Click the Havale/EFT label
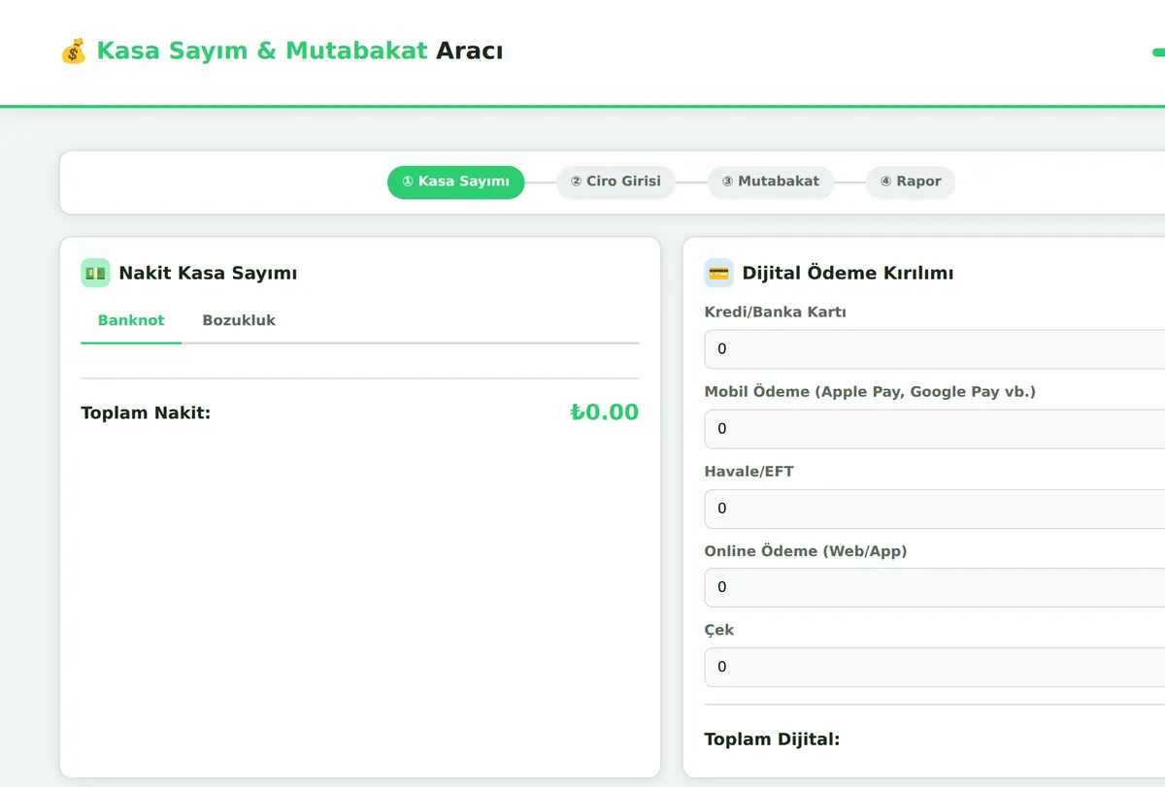 [749, 472]
